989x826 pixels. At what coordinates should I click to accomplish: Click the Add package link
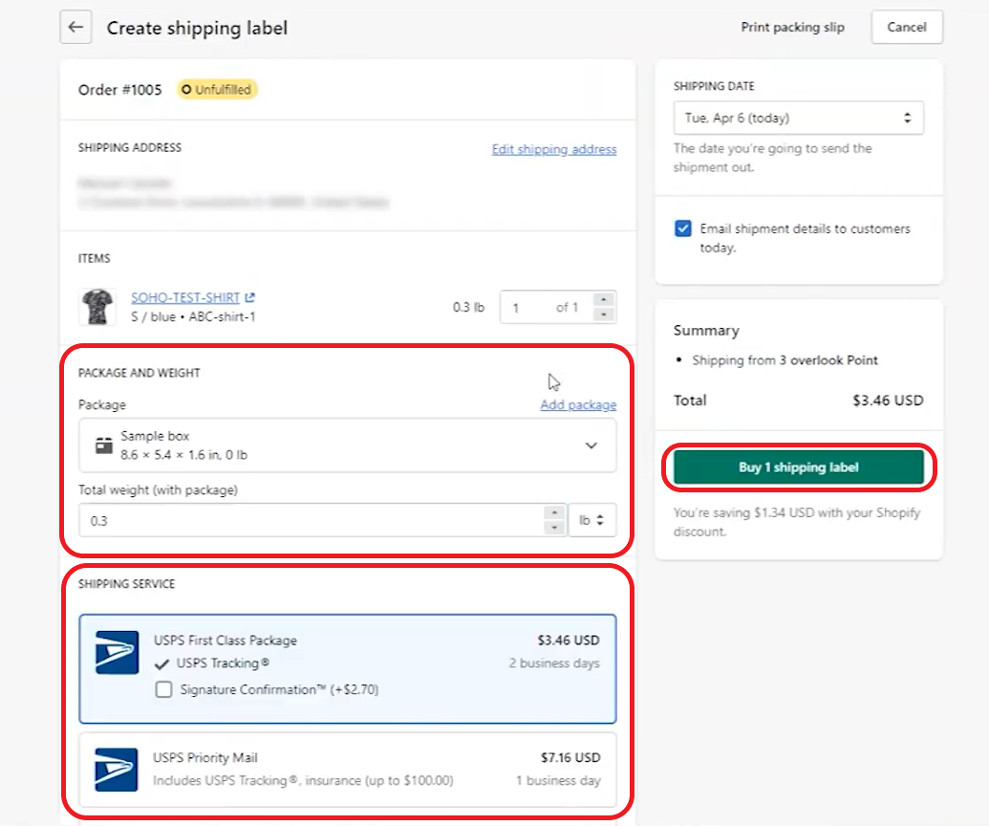[577, 404]
